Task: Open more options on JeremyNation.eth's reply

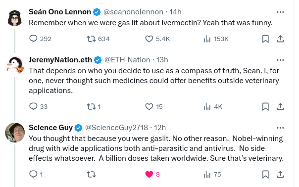Action: click(x=280, y=60)
